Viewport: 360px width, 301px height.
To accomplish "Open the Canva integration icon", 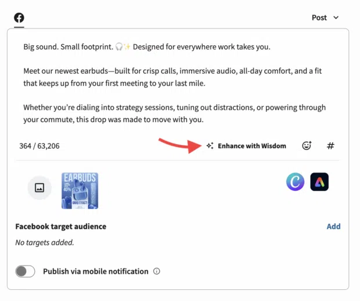I will [295, 182].
